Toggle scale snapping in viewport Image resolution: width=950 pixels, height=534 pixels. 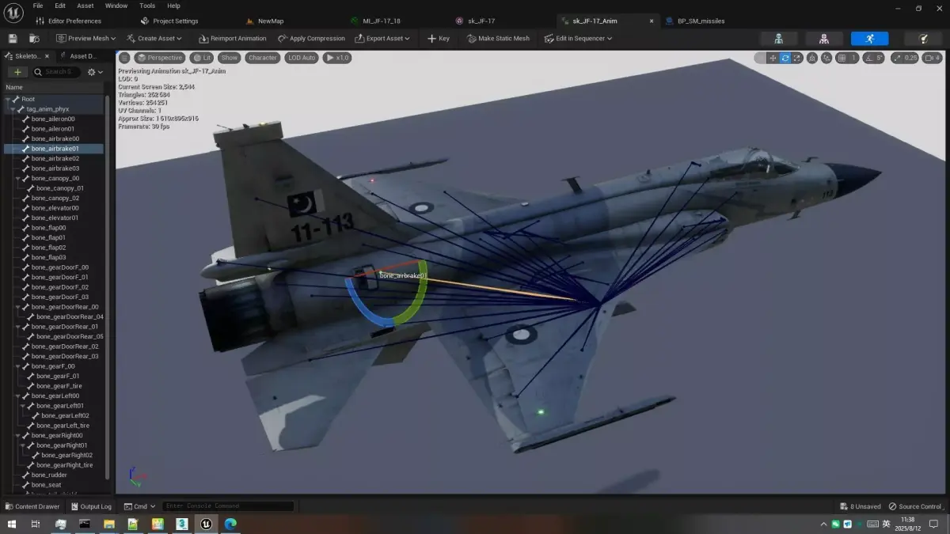(899, 58)
